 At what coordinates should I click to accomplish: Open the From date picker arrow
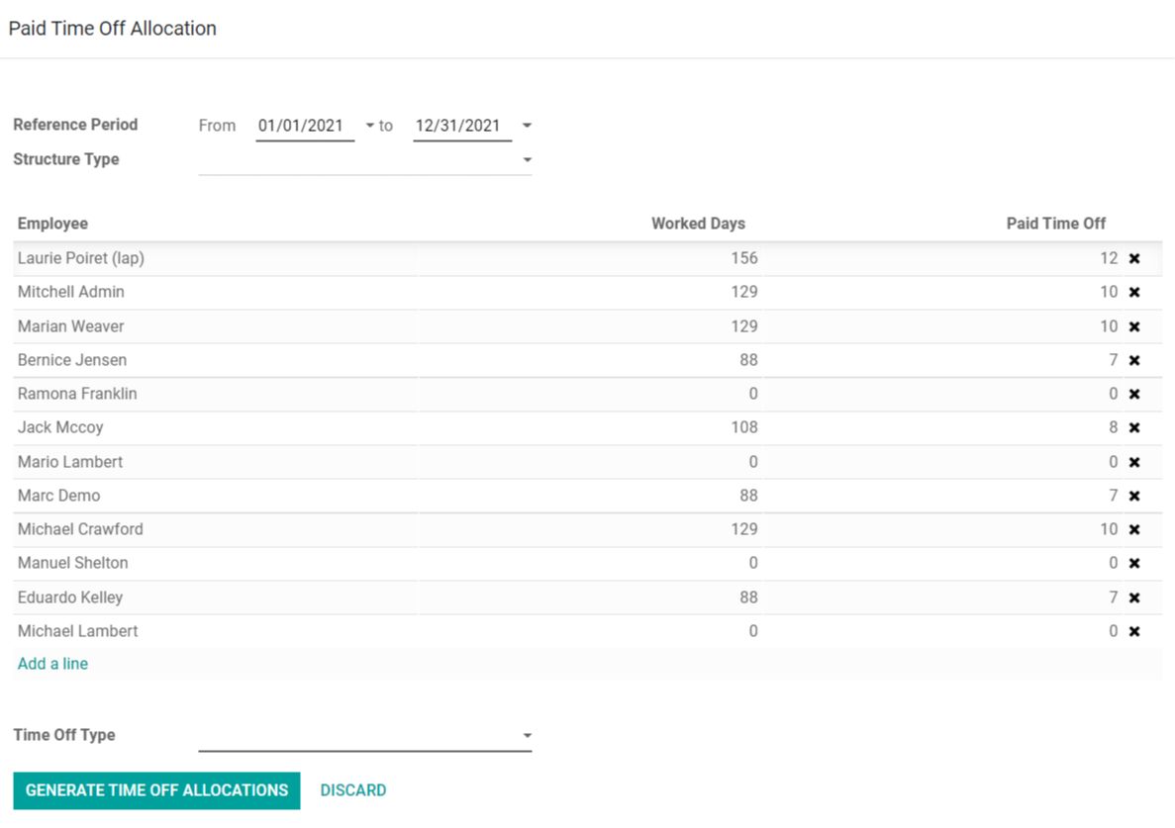click(369, 126)
